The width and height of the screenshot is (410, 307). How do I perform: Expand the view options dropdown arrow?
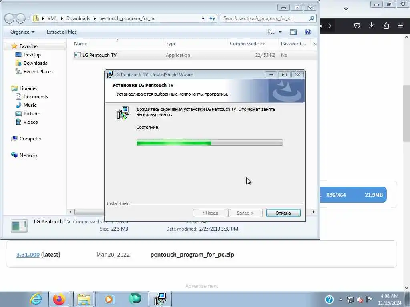pyautogui.click(x=280, y=32)
